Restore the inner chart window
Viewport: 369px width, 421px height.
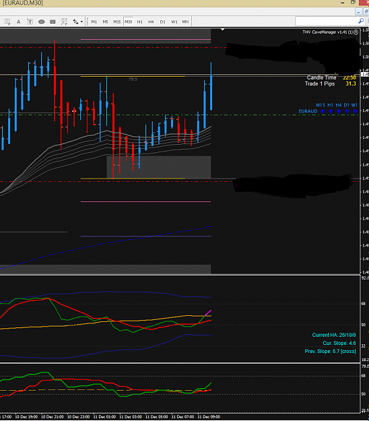click(x=366, y=11)
